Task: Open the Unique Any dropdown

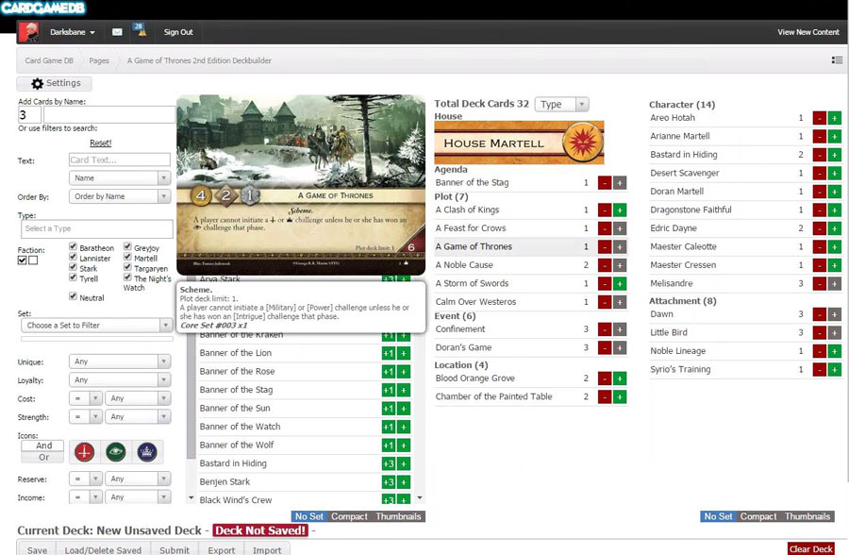Action: 120,362
